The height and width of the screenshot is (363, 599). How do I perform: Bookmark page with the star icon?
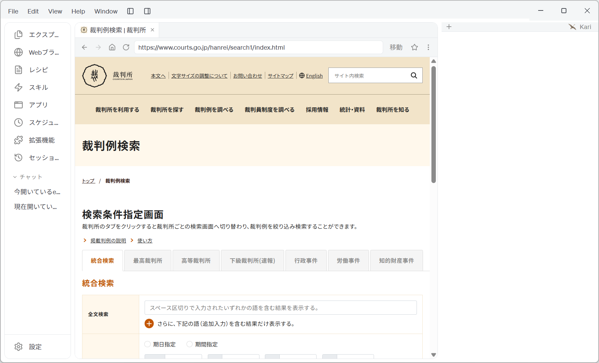coord(415,47)
